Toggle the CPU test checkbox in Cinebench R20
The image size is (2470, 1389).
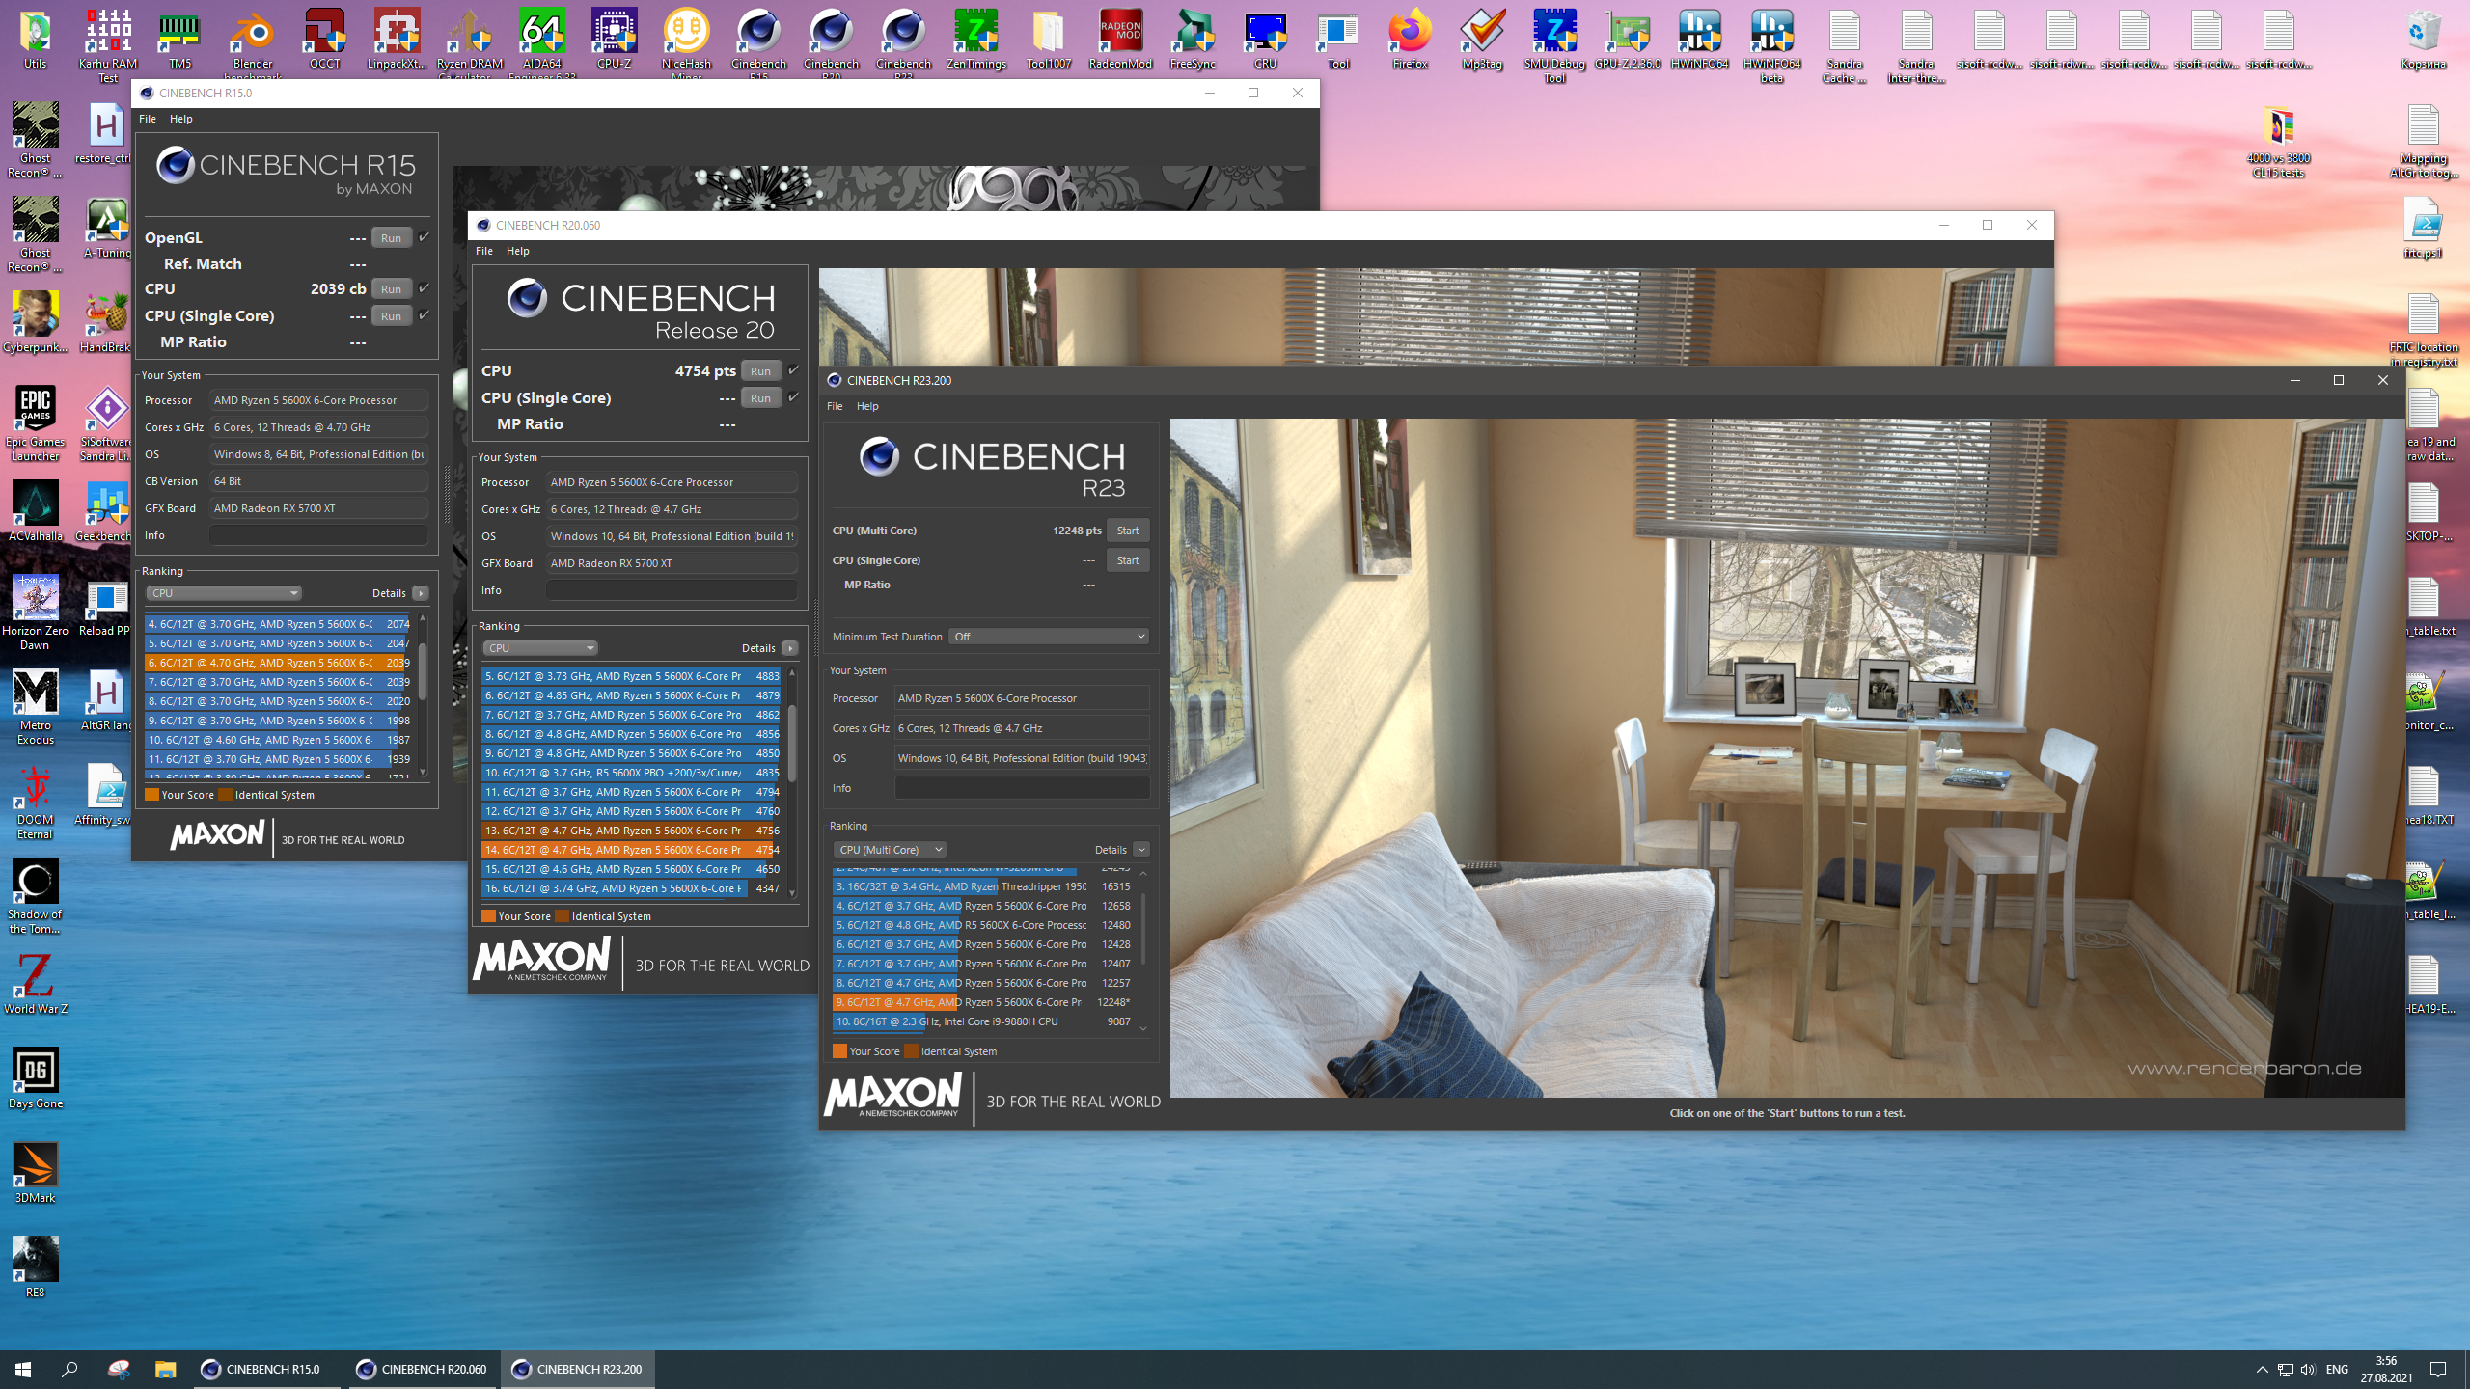(793, 370)
